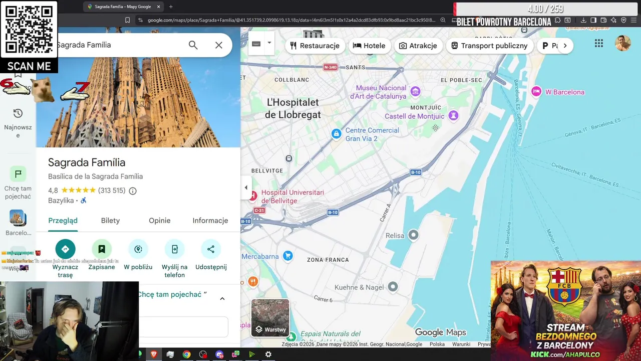This screenshot has width=641, height=361.
Task: Filter map by Hotele
Action: pyautogui.click(x=369, y=46)
